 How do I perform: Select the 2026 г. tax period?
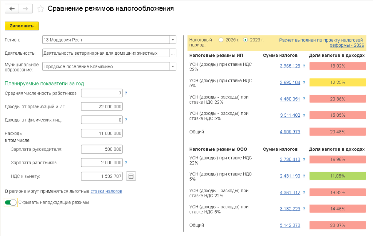(245, 40)
